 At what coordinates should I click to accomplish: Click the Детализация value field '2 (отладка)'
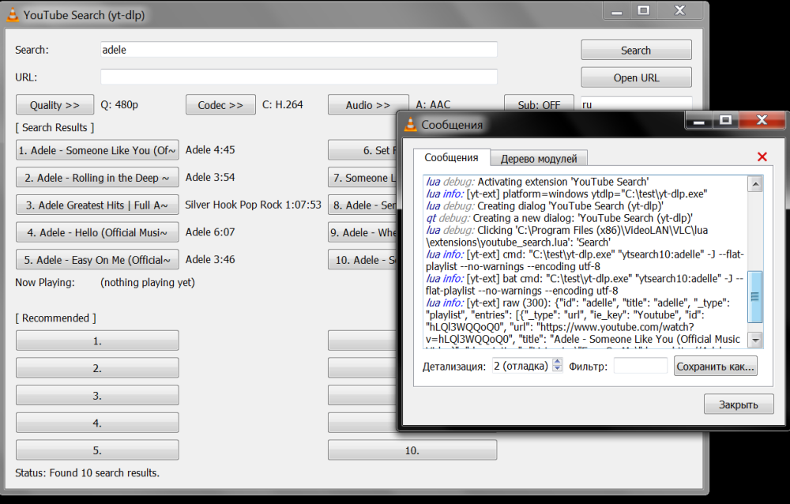[521, 366]
